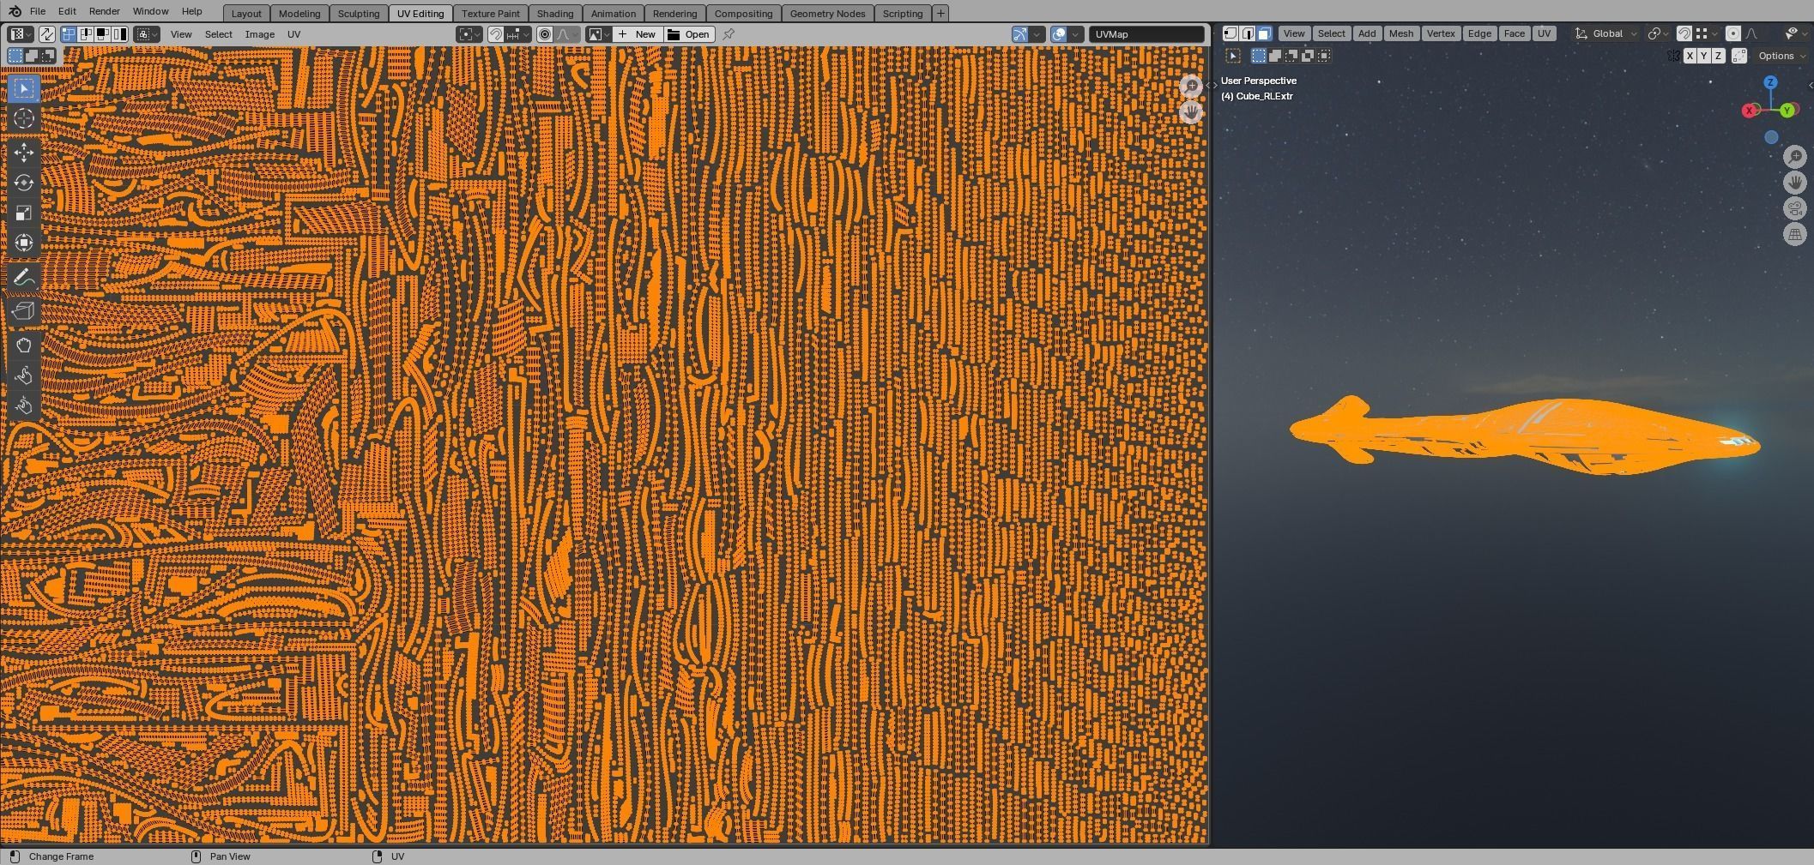The width and height of the screenshot is (1814, 865).
Task: Switch 3D viewport to edge select mode
Action: tap(1247, 33)
